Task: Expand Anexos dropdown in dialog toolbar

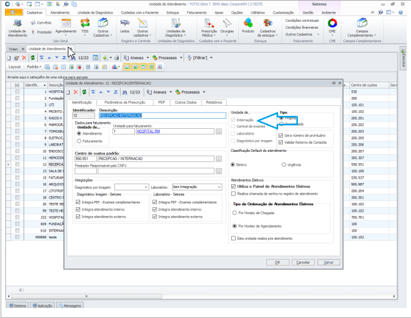Action: 170,92
